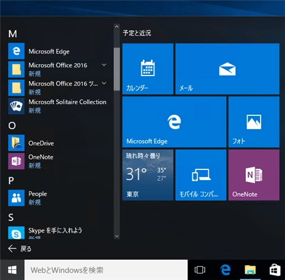Open the People app icon
This screenshot has width=285, height=280.
pyautogui.click(x=16, y=198)
